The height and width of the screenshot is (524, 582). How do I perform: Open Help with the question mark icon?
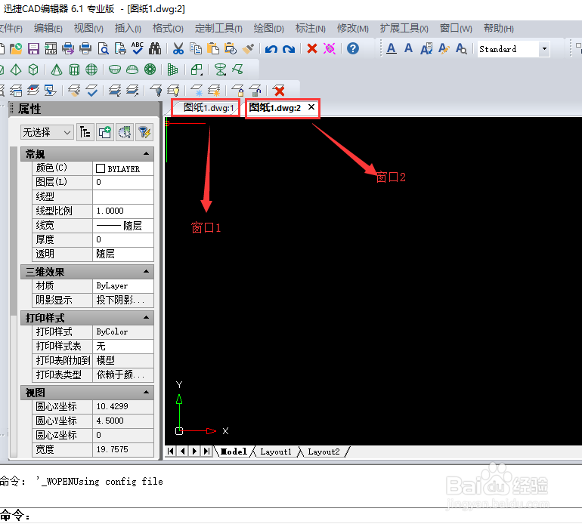coord(353,48)
